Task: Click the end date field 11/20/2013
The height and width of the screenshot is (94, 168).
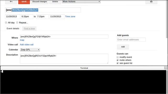Action: coord(57,16)
